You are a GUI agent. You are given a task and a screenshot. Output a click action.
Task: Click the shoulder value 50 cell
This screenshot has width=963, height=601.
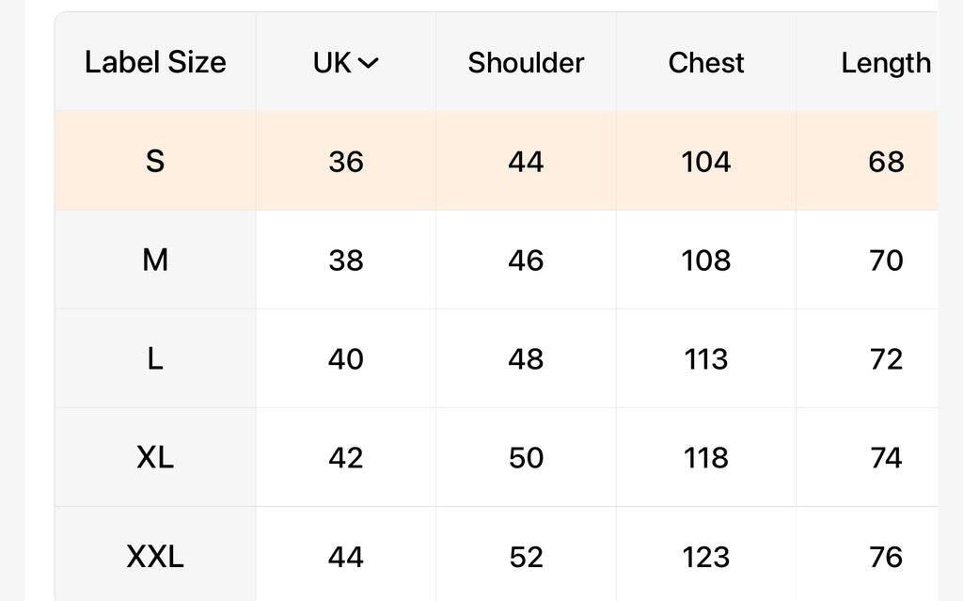click(526, 457)
